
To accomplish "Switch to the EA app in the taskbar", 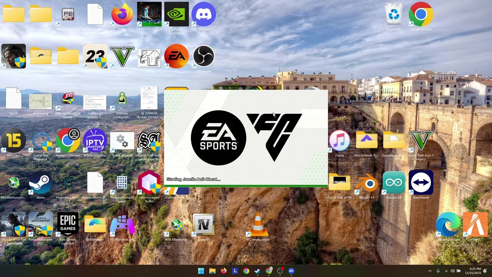I will click(x=291, y=271).
